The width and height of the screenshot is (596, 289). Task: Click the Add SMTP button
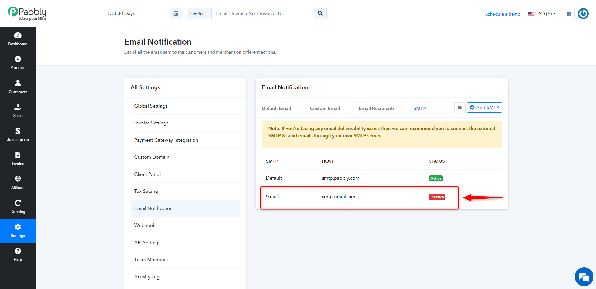tap(484, 108)
